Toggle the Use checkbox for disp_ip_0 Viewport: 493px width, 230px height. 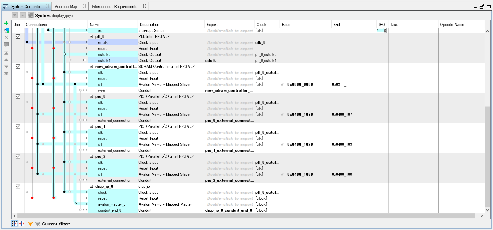tap(18, 186)
